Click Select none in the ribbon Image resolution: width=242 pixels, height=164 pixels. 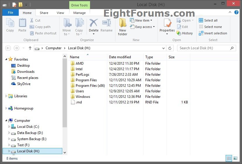(201, 27)
